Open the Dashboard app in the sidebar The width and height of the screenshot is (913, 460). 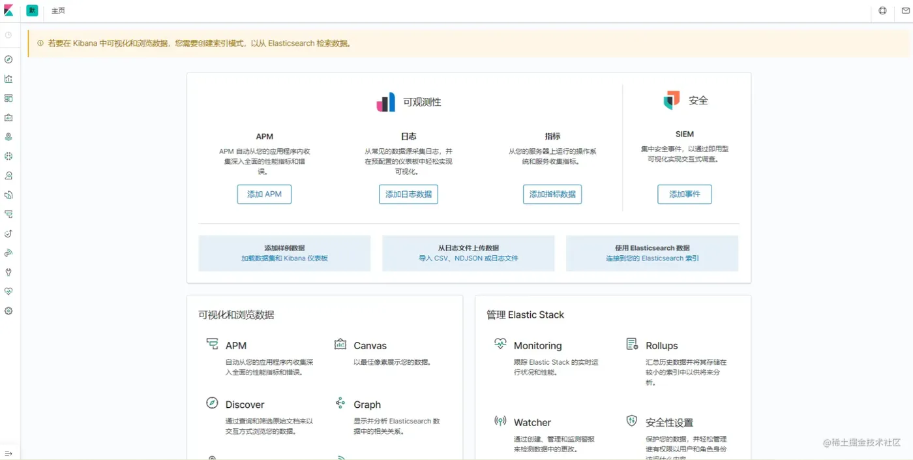point(8,98)
